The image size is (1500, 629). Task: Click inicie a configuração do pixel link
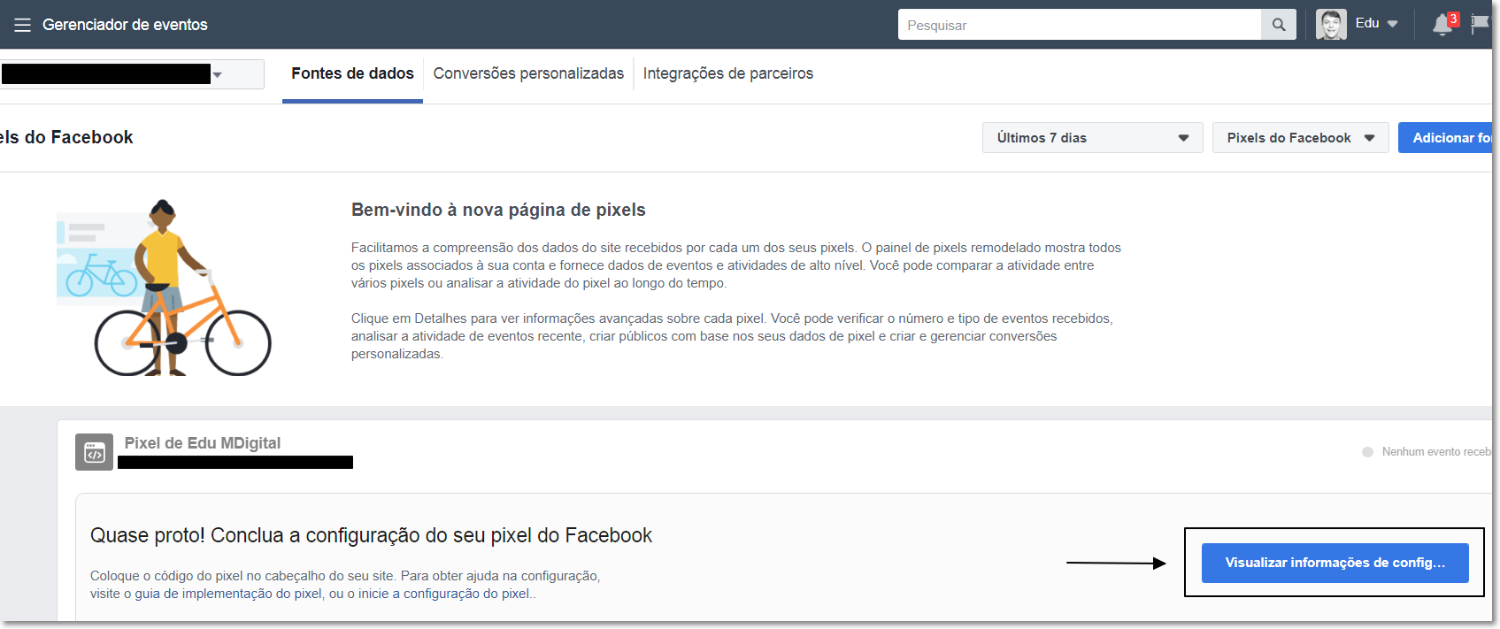point(444,594)
